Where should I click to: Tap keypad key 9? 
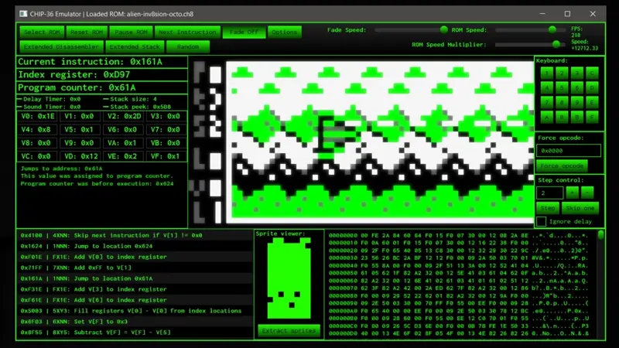(576, 102)
